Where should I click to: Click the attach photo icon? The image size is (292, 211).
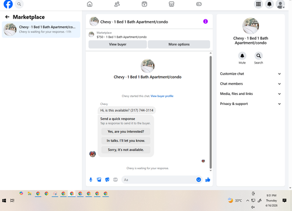click(99, 180)
